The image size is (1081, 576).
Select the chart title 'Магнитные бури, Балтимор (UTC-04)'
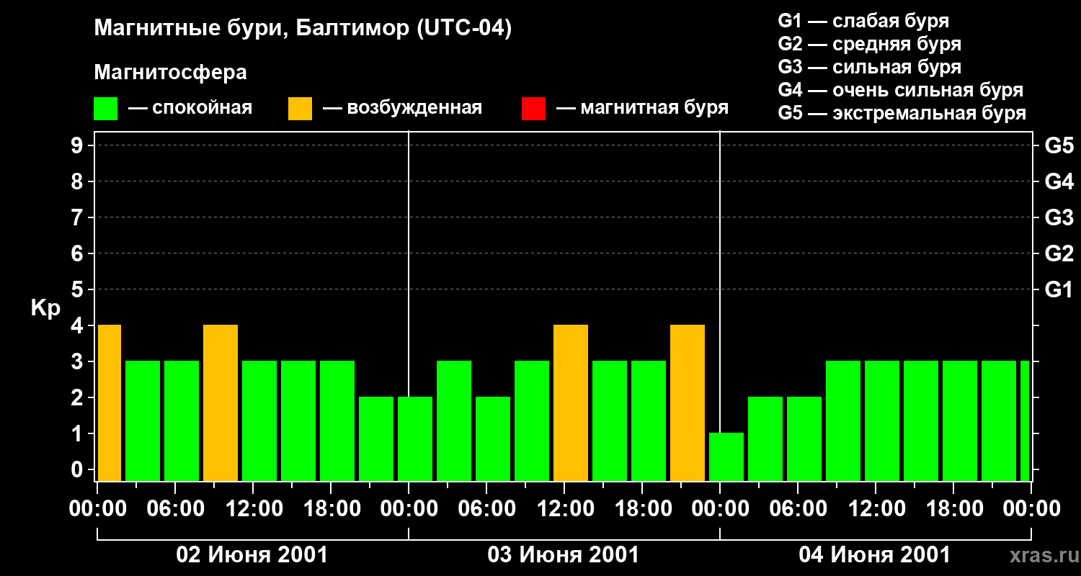click(303, 30)
